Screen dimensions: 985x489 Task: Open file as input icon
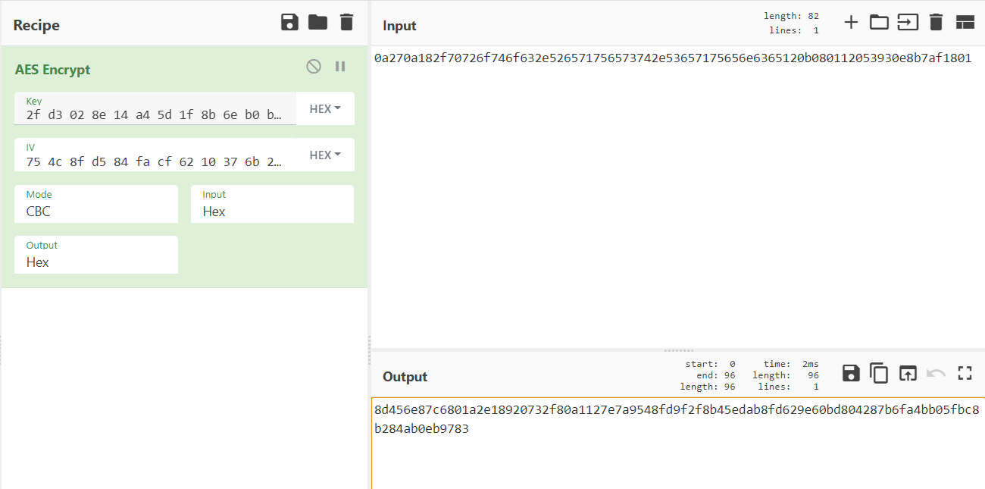[x=908, y=23]
